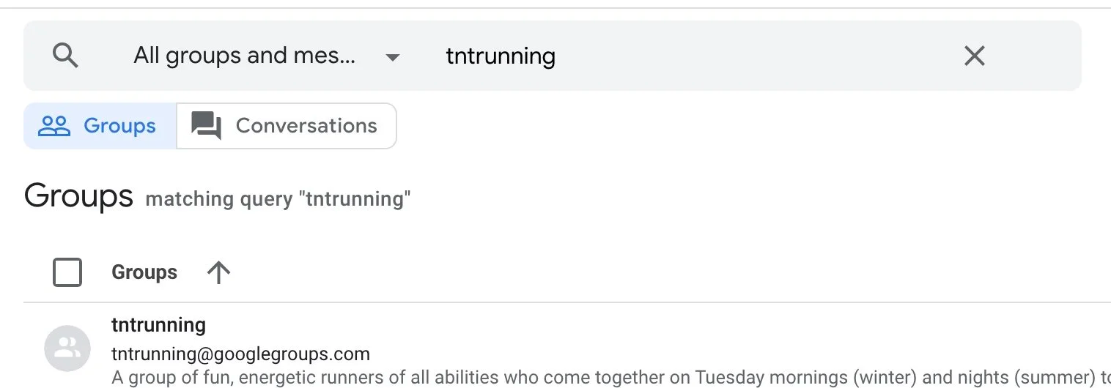The height and width of the screenshot is (388, 1111).
Task: Open the "All groups and mes..." scope selector
Action: pos(245,56)
